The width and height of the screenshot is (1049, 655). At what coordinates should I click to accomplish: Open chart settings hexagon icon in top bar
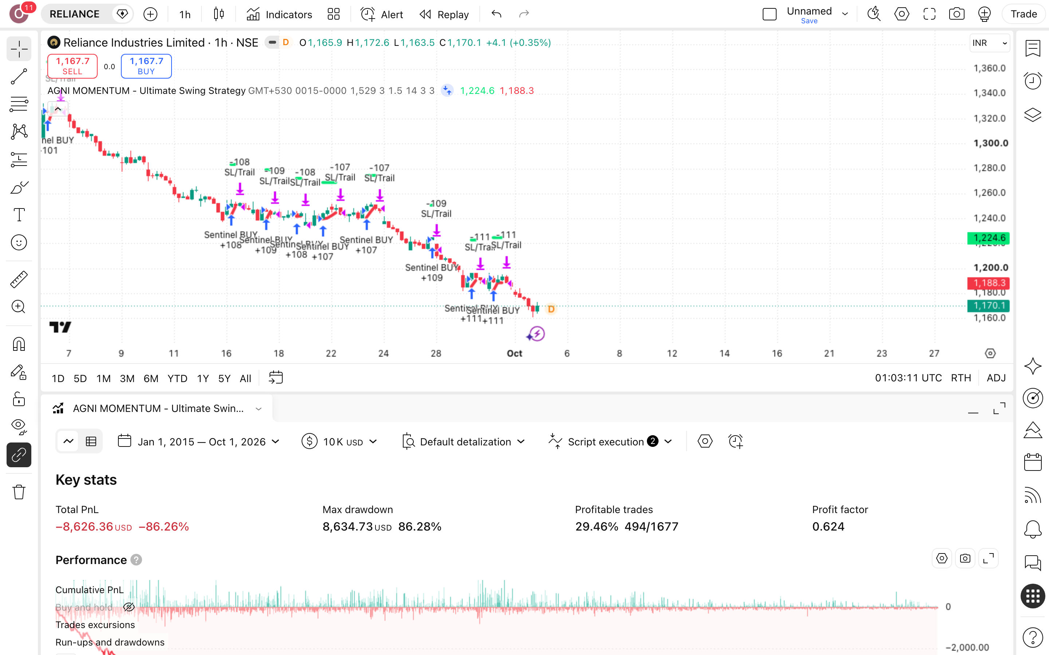[901, 14]
